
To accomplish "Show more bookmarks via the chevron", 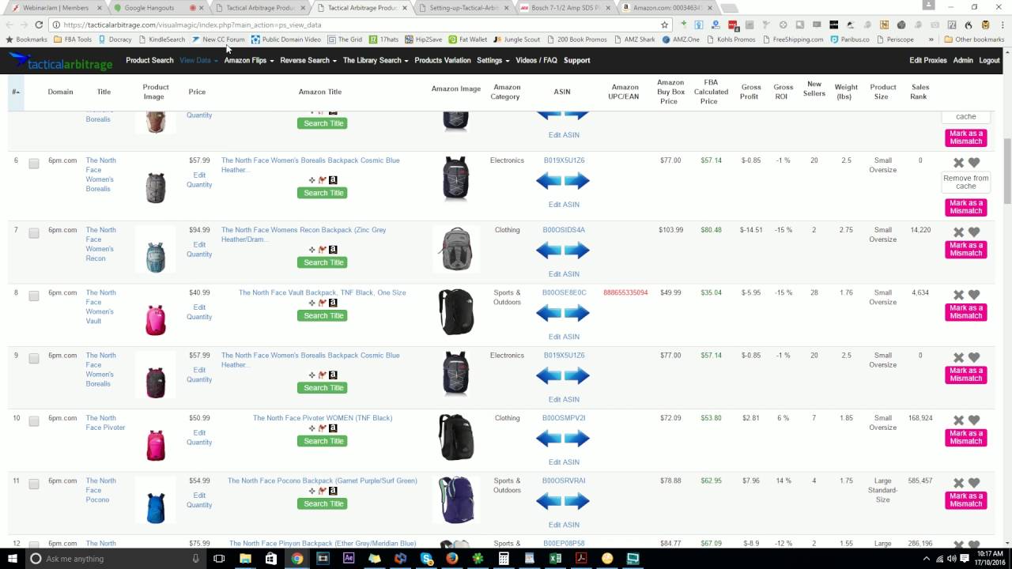I will tap(931, 39).
